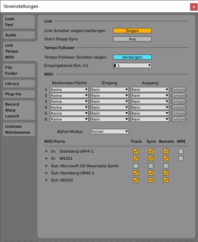Image resolution: width=198 pixels, height=242 pixels.
Task: Close the Voreinstellungen window
Action: pyautogui.click(x=194, y=7)
